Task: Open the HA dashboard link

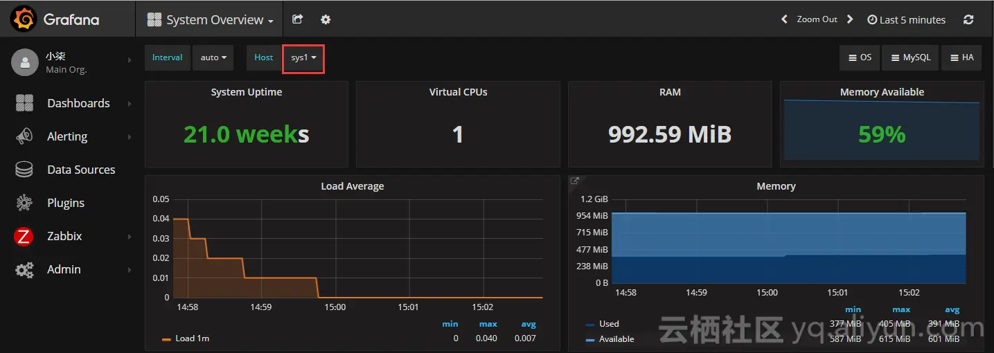Action: 962,57
